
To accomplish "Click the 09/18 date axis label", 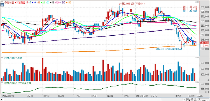I will pos(30,96).
